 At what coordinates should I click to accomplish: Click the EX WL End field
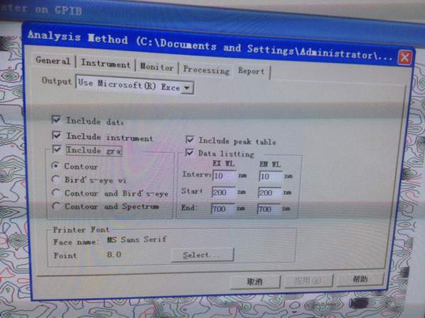[223, 208]
